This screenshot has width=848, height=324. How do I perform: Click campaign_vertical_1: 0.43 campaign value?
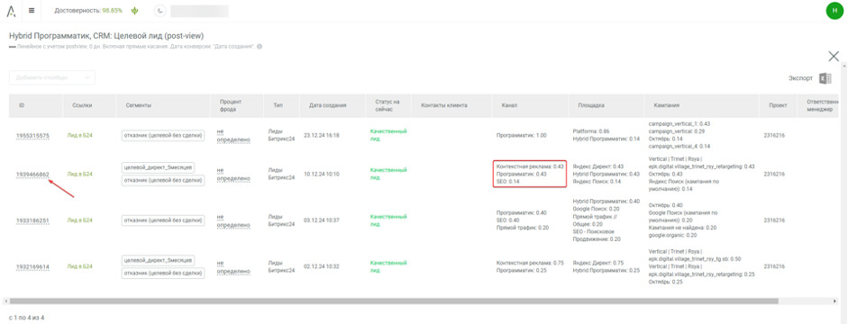679,123
